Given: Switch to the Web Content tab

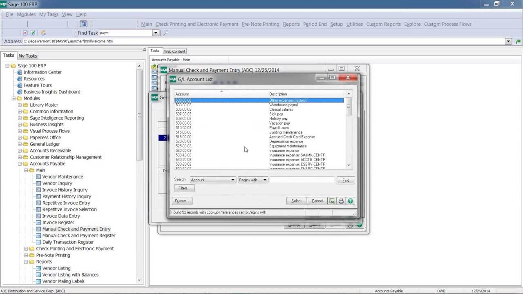Looking at the screenshot, I should [x=174, y=51].
